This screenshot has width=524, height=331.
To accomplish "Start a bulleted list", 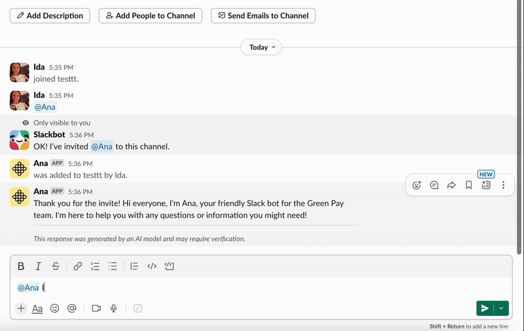I will coord(112,266).
